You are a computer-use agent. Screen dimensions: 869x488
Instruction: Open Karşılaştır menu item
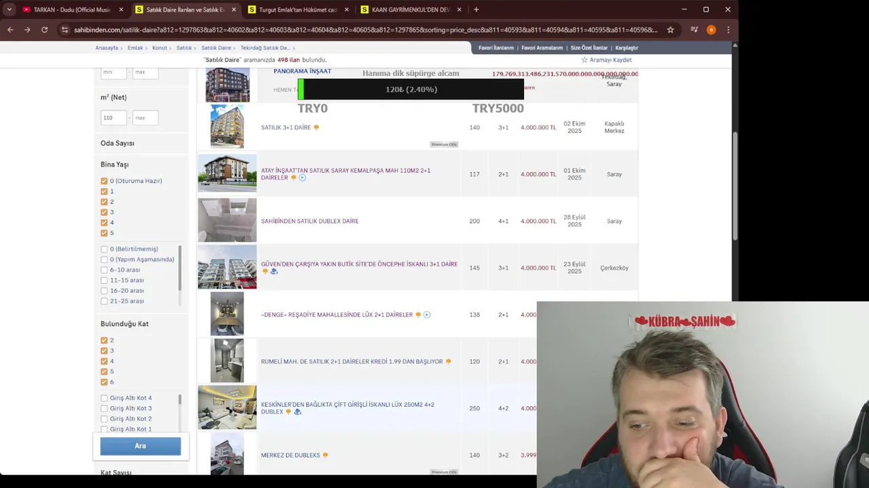(627, 48)
